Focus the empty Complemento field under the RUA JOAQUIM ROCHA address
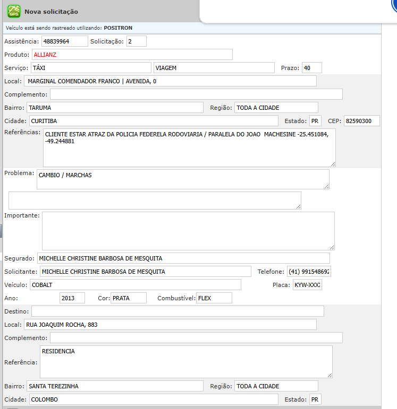Image resolution: width=397 pixels, height=409 pixels. click(x=196, y=338)
